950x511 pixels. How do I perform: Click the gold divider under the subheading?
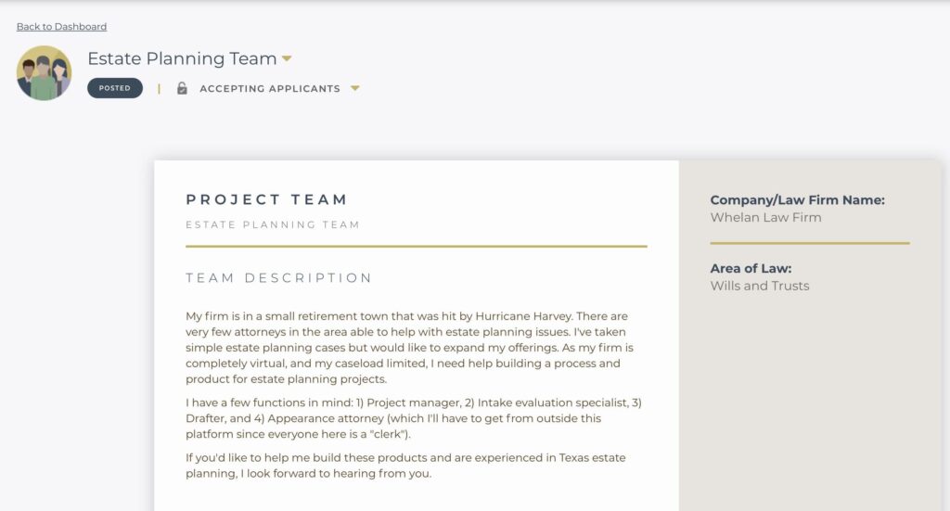pyautogui.click(x=416, y=247)
